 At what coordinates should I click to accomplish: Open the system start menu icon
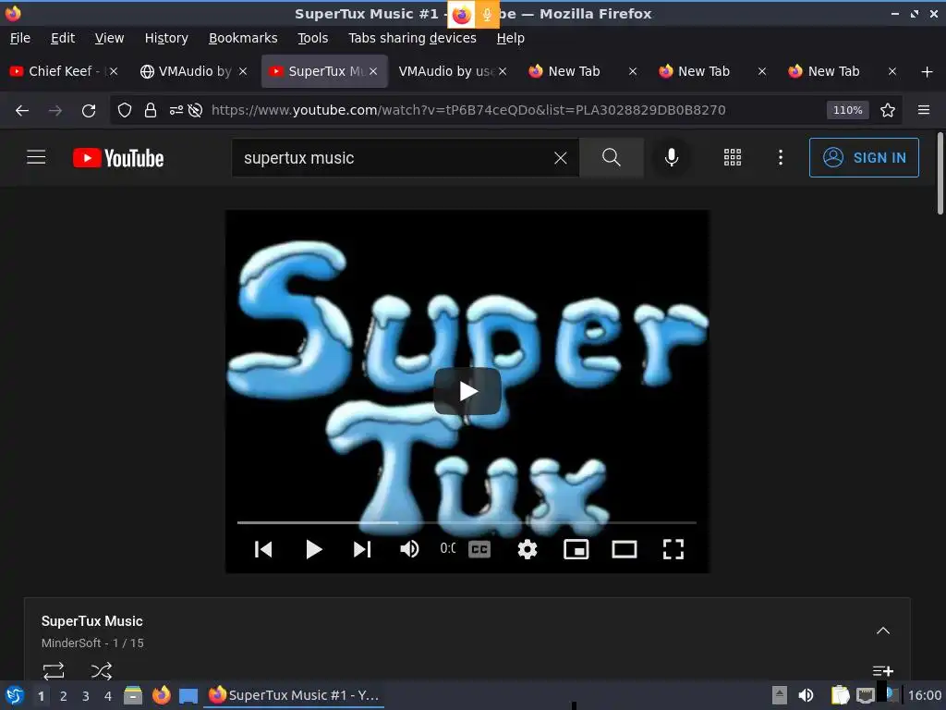pyautogui.click(x=15, y=695)
